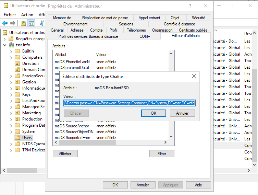Open the Fichier menu
Image resolution: width=258 pixels, height=195 pixels.
(10, 15)
